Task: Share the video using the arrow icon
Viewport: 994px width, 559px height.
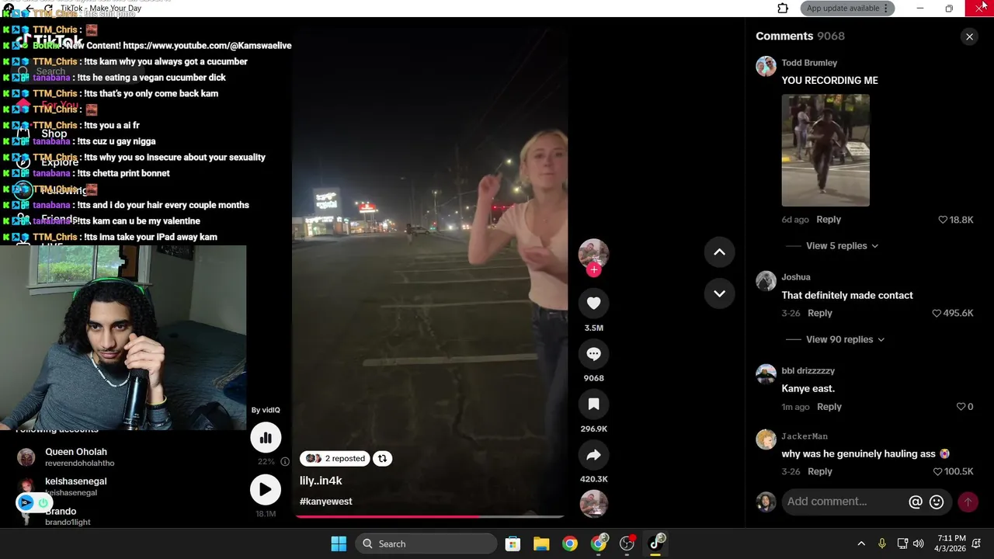Action: point(593,455)
